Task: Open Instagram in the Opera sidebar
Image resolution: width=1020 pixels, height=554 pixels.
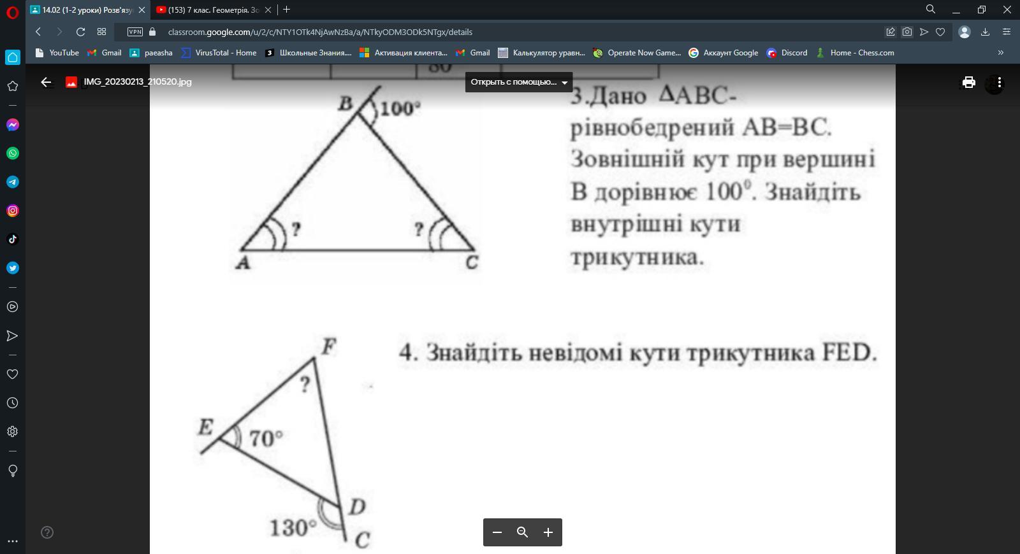Action: point(12,211)
